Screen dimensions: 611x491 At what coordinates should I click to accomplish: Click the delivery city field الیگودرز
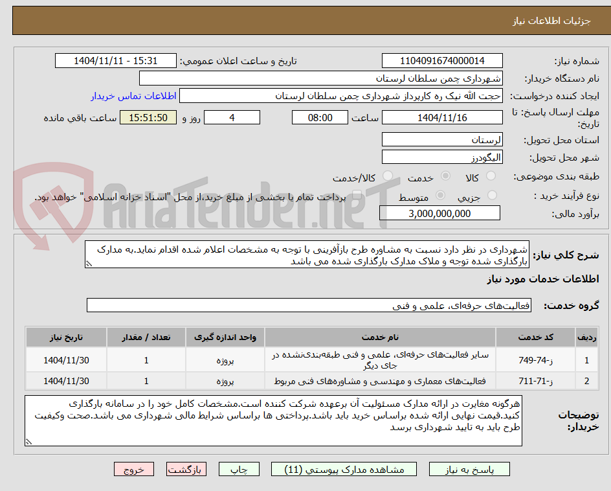point(442,157)
